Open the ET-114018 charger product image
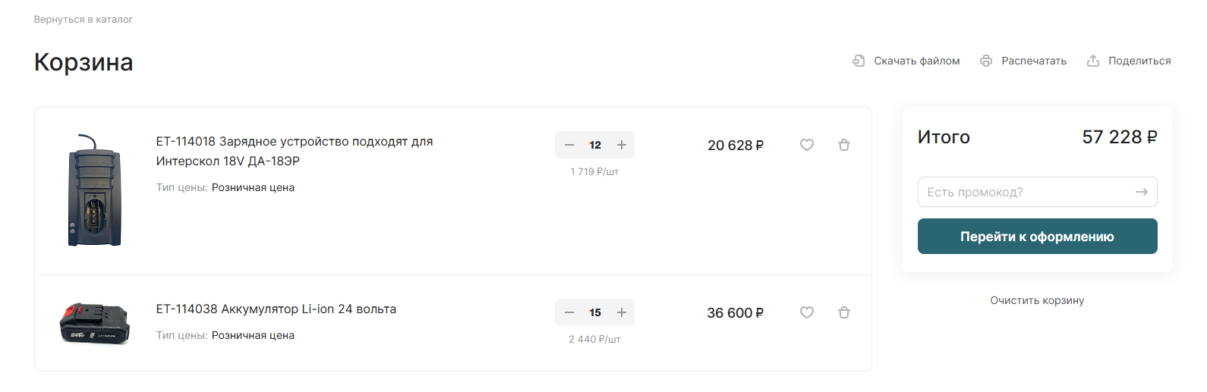The width and height of the screenshot is (1207, 392). [94, 190]
